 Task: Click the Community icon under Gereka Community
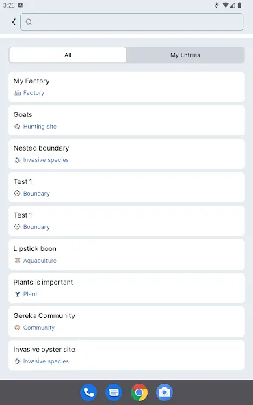click(x=17, y=328)
